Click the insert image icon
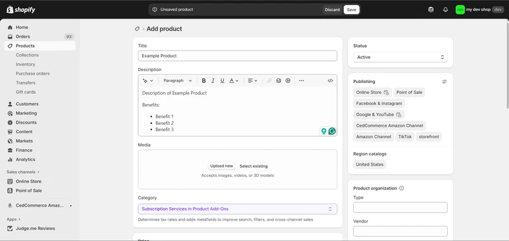The width and height of the screenshot is (509, 241). pyautogui.click(x=279, y=81)
